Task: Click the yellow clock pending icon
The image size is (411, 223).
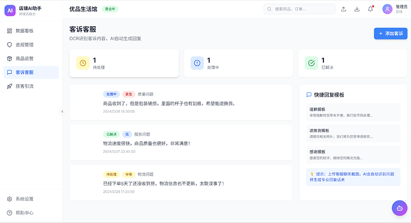Action: click(x=83, y=63)
